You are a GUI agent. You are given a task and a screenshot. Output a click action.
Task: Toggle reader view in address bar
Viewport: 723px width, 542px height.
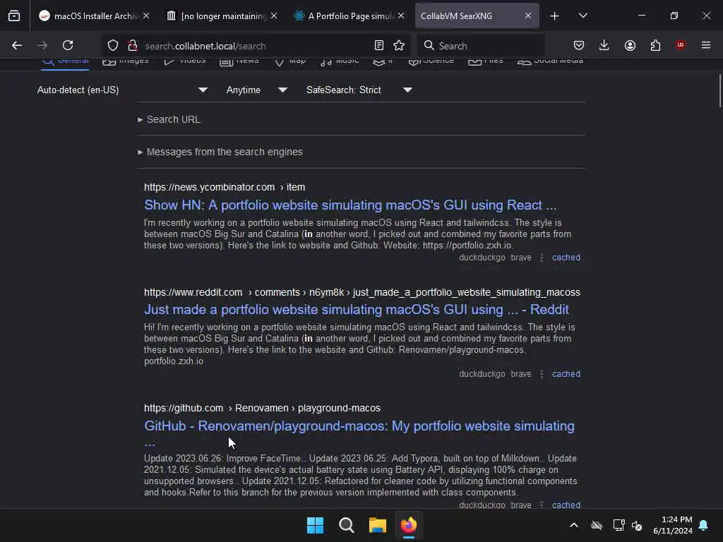[x=379, y=45]
